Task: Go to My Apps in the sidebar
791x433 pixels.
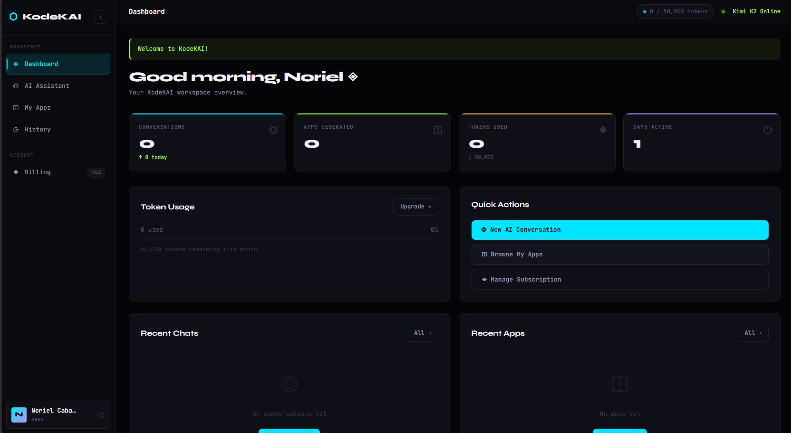Action: click(x=58, y=108)
